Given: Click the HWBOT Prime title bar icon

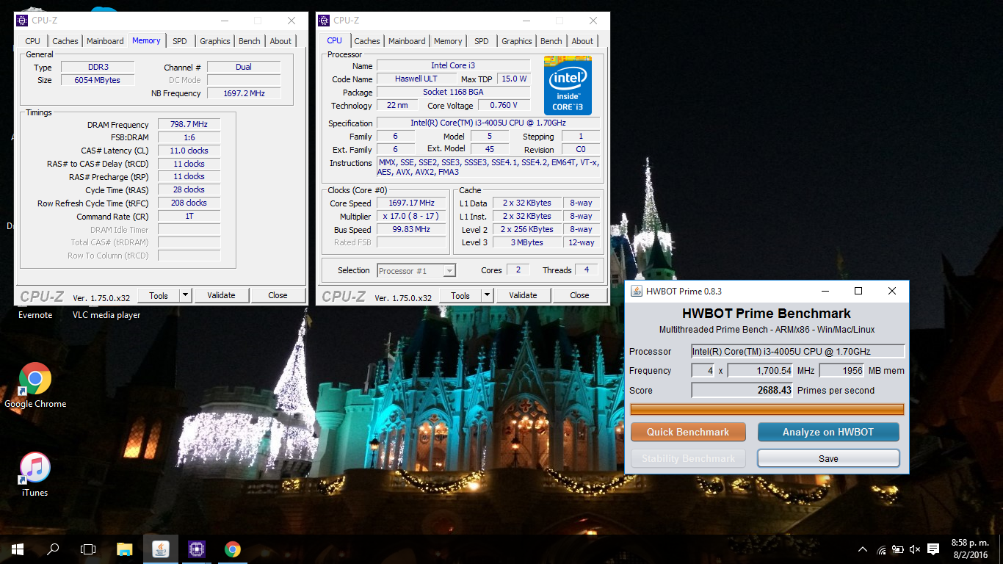Looking at the screenshot, I should 637,291.
